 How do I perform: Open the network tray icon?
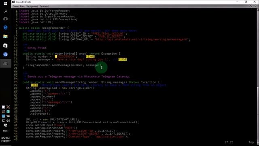click(x=4, y=120)
